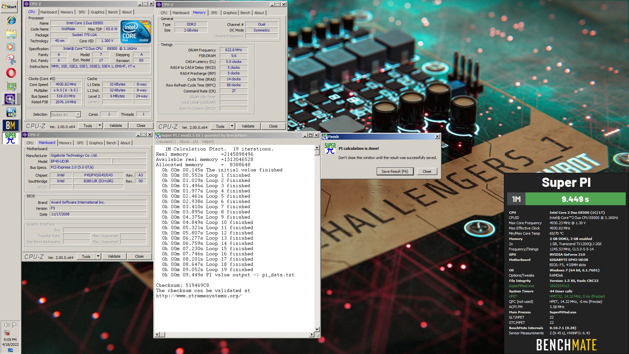The height and width of the screenshot is (354, 629).
Task: Click the Show Desktop icon below the clock
Action: tap(10, 350)
